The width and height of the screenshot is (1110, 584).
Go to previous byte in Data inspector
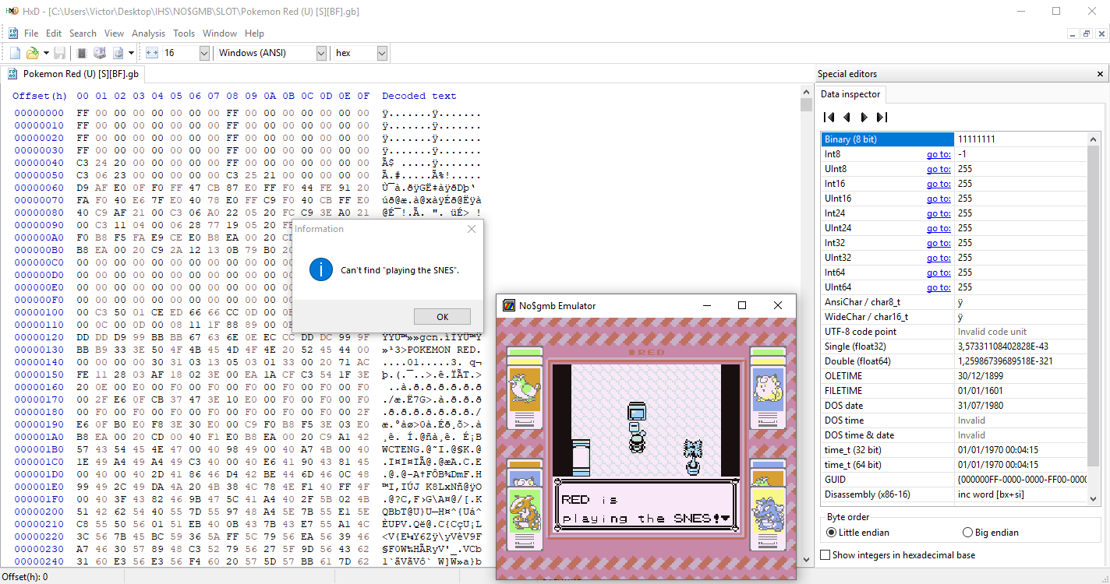point(847,118)
